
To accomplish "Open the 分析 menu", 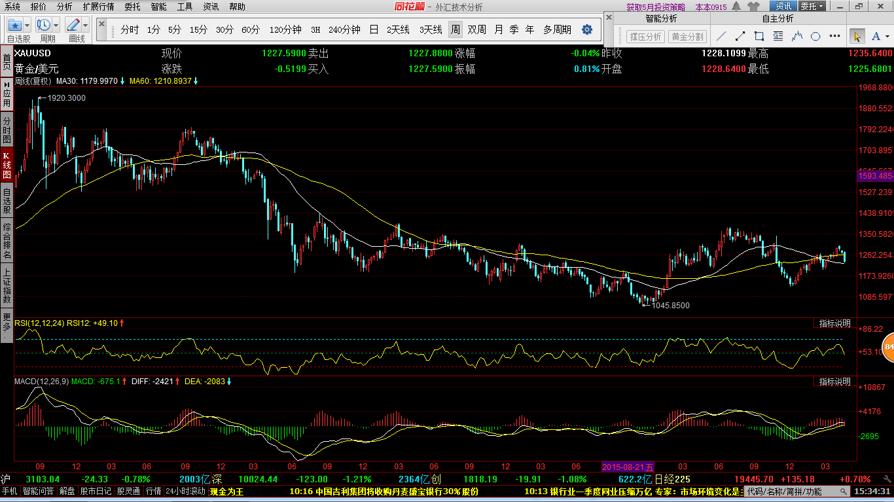I will click(65, 7).
